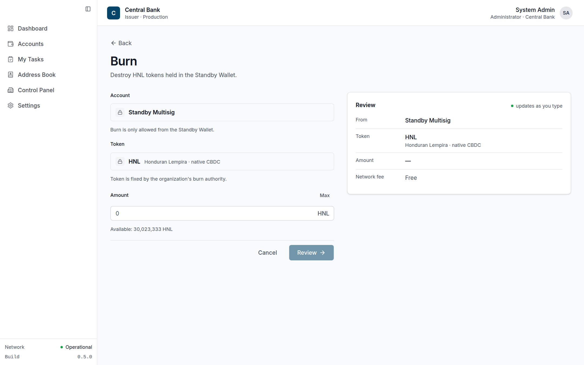
Task: Click the Operational network status text
Action: (79, 347)
